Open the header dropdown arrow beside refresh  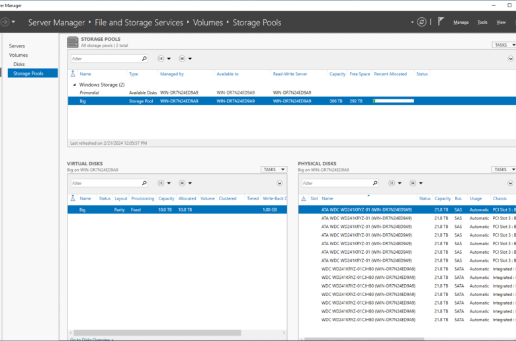412,22
